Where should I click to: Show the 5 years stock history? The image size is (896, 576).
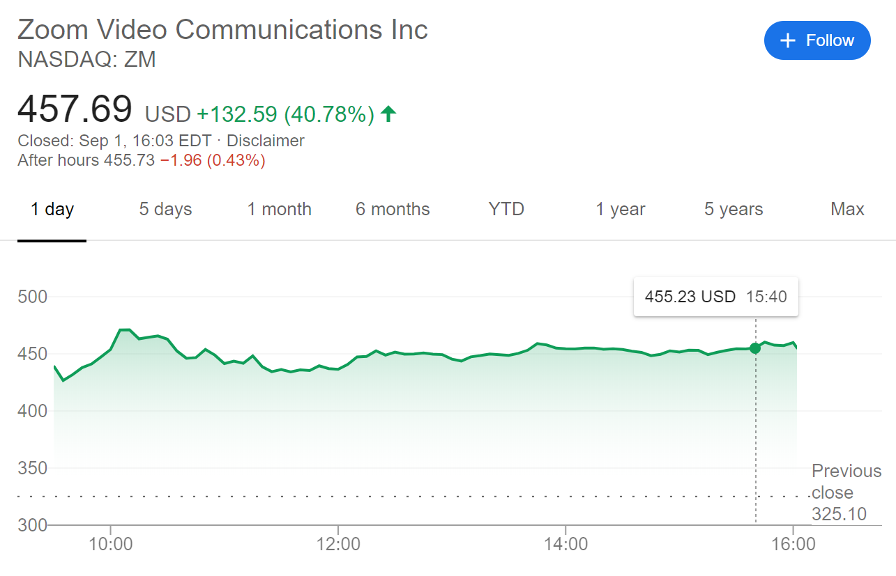pos(733,208)
